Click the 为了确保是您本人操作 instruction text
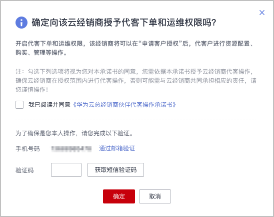The width and height of the screenshot is (274, 217). 74,133
